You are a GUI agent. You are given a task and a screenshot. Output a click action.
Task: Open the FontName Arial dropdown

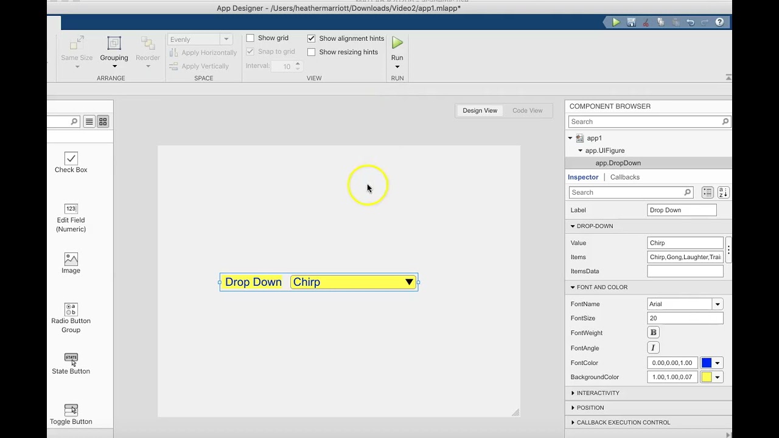[x=718, y=304]
